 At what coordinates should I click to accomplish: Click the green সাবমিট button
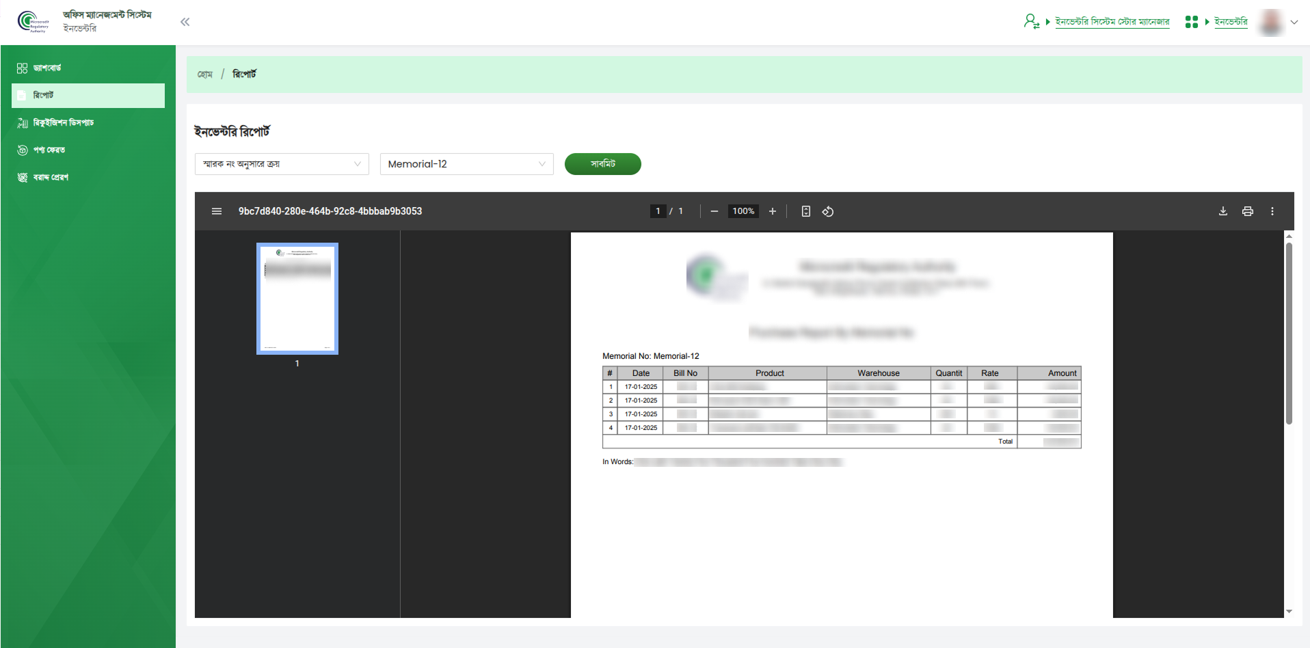pos(602,164)
